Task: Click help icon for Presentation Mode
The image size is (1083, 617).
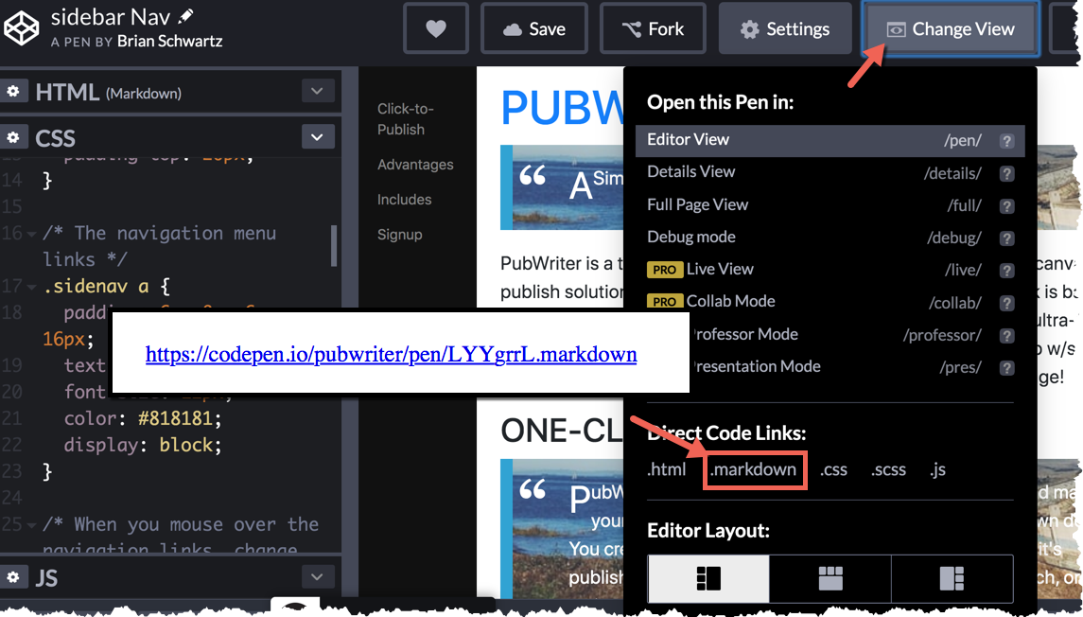Action: tap(1007, 368)
